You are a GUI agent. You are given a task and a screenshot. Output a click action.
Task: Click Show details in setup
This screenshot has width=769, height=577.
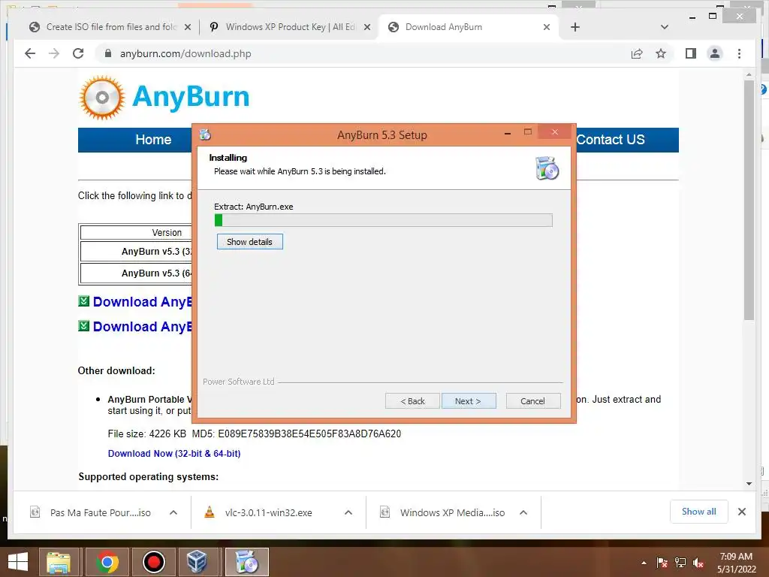pyautogui.click(x=249, y=241)
